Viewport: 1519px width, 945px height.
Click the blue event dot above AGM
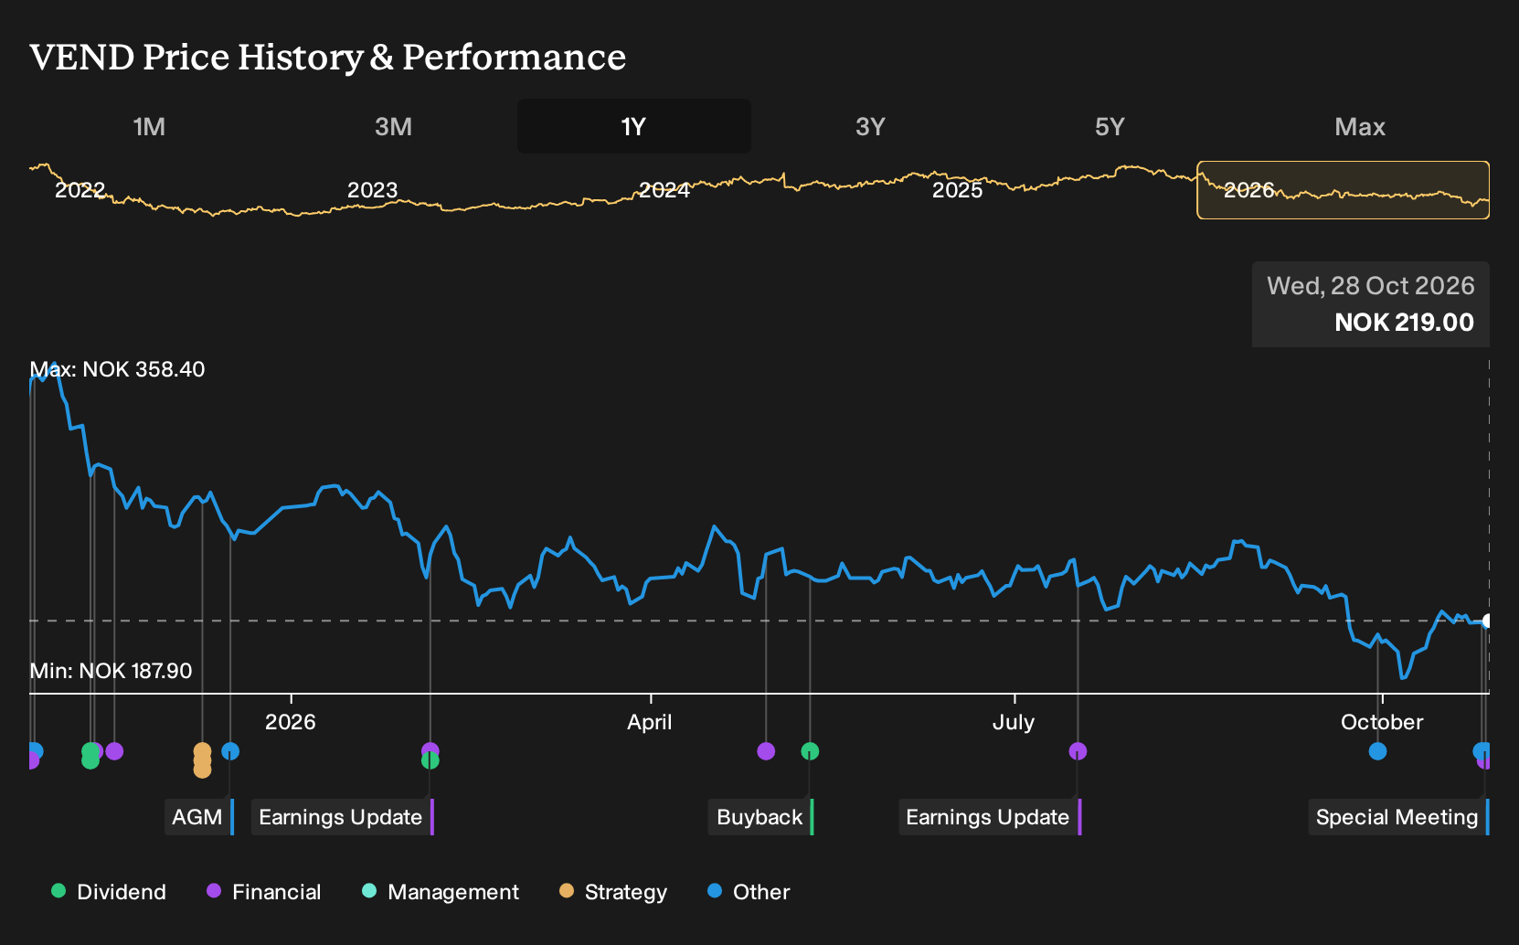(x=230, y=751)
